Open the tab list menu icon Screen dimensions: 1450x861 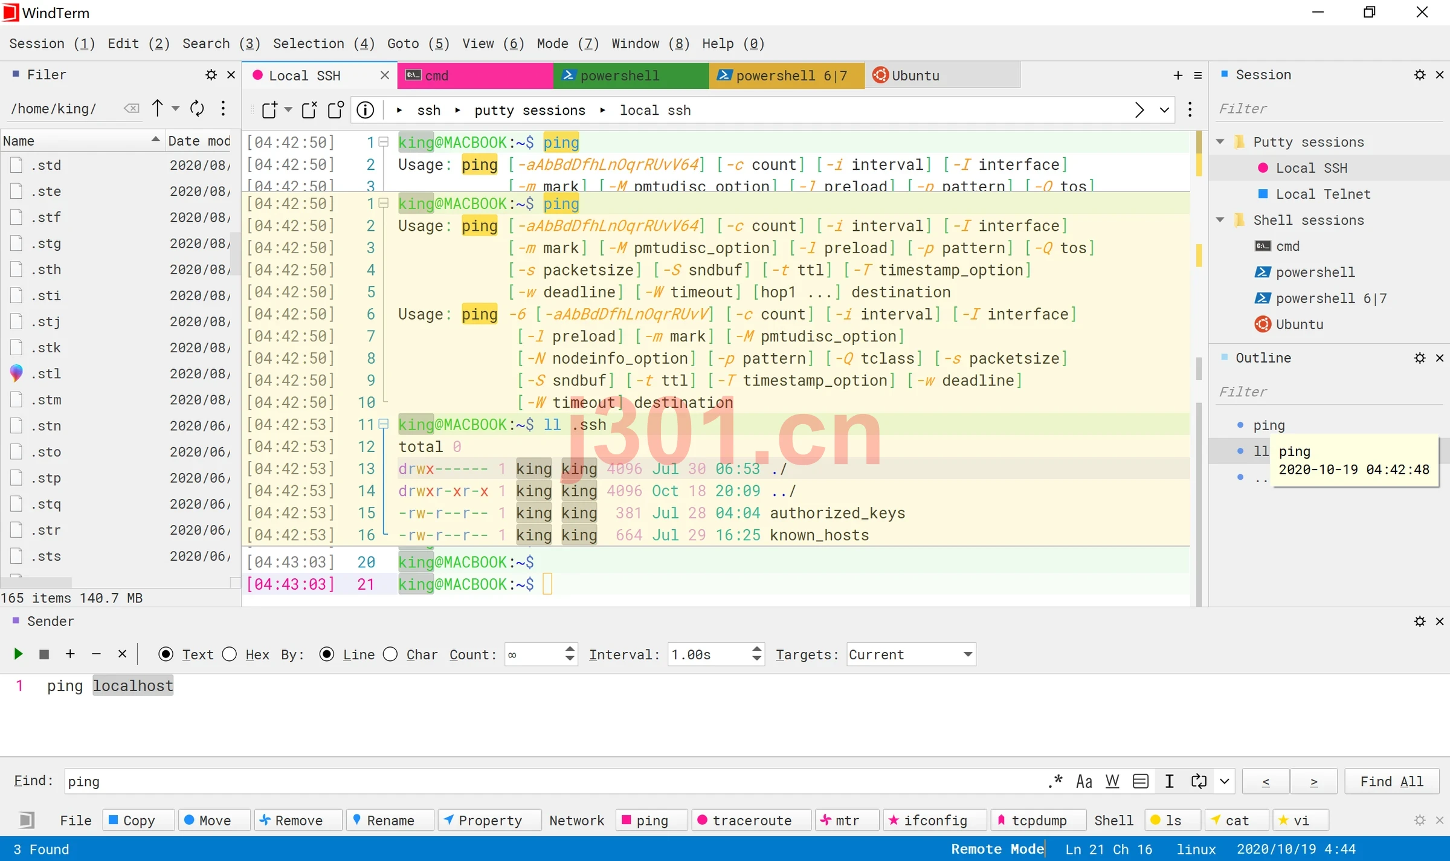pos(1198,75)
